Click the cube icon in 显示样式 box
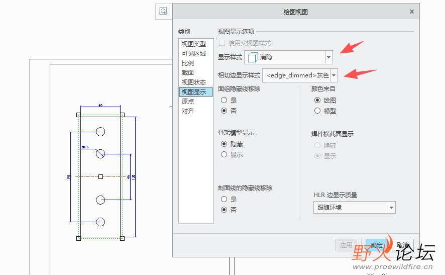This screenshot has width=445, height=275. pos(253,57)
